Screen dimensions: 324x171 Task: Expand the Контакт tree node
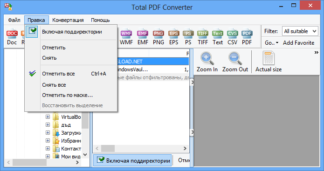tap(48, 149)
